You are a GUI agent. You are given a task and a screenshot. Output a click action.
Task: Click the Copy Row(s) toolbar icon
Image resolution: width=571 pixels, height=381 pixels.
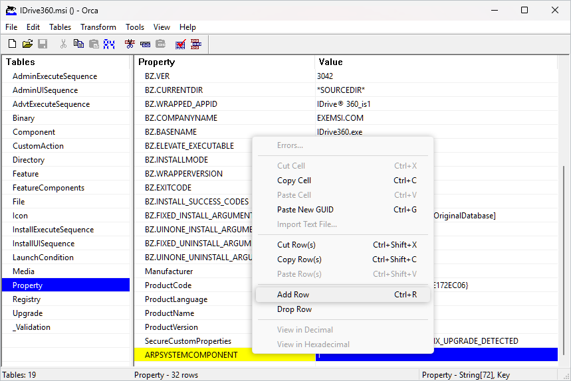(x=146, y=44)
